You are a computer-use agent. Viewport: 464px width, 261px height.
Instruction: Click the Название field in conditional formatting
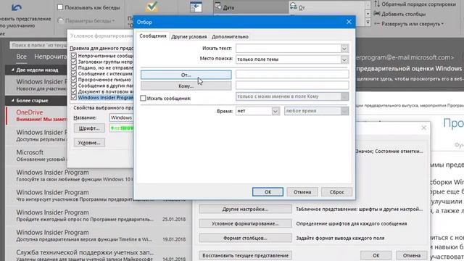point(121,117)
